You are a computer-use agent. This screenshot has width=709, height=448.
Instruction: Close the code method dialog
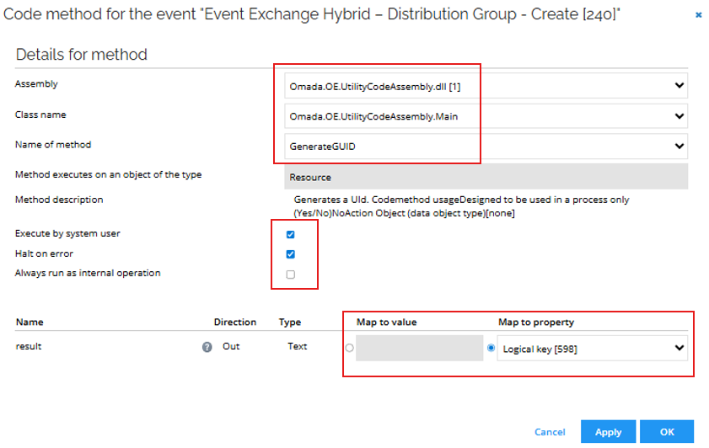[x=699, y=15]
